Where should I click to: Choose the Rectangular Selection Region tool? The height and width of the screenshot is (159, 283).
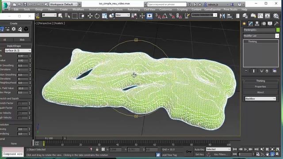(75, 16)
